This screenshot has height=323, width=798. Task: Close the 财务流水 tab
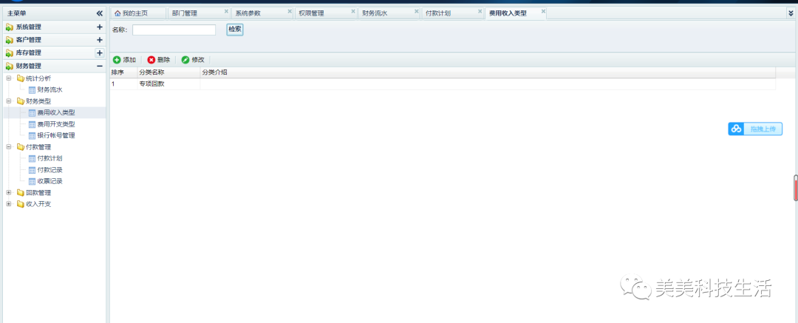(x=416, y=11)
